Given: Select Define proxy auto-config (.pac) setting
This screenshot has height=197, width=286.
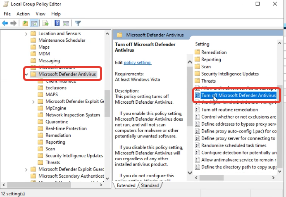Looking at the screenshot, I should [239, 131].
